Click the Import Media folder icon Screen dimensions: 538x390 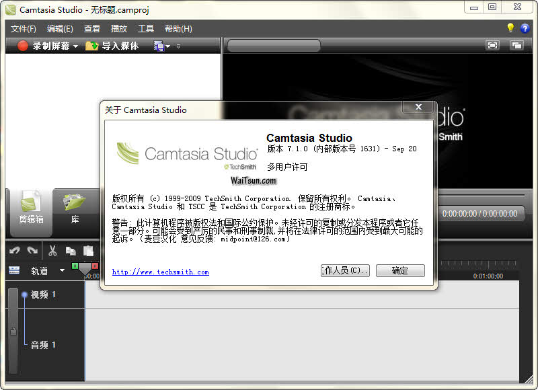click(x=92, y=46)
